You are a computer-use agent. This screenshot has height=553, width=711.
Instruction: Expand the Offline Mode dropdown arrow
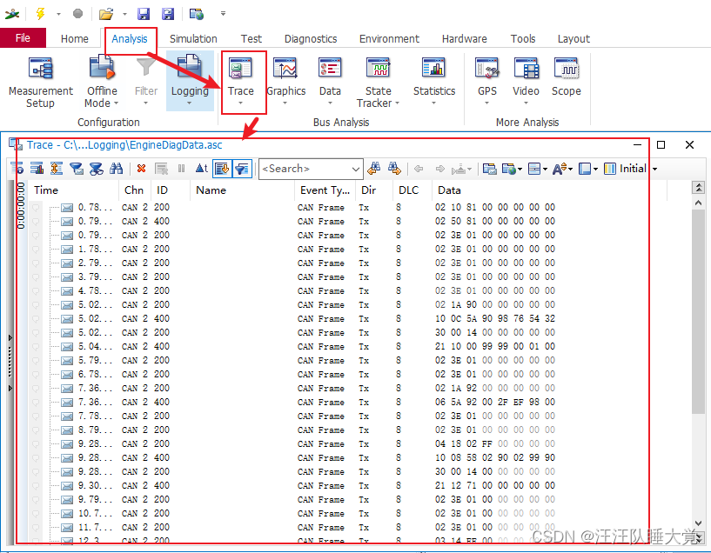[x=116, y=103]
